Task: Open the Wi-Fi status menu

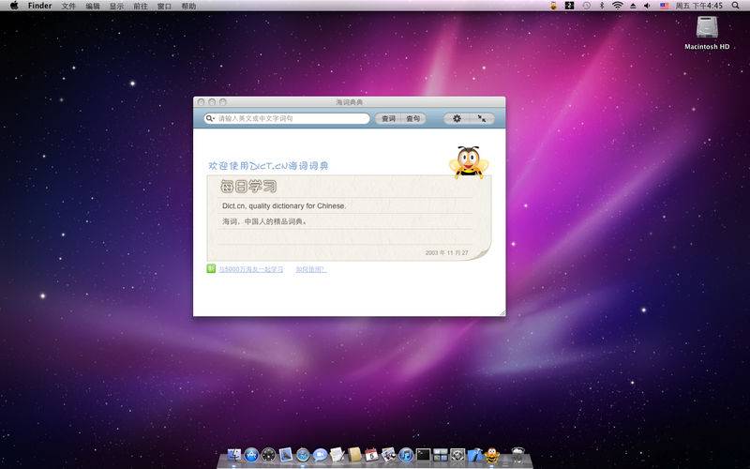Action: point(618,6)
